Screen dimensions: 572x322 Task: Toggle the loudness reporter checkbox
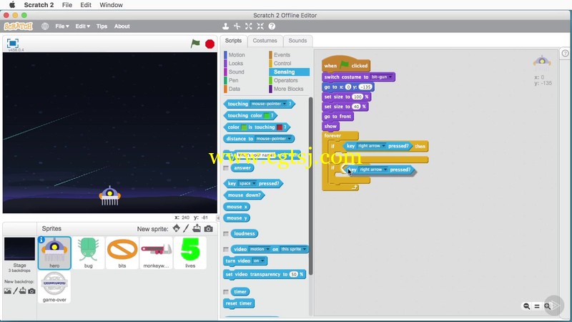[x=226, y=234]
